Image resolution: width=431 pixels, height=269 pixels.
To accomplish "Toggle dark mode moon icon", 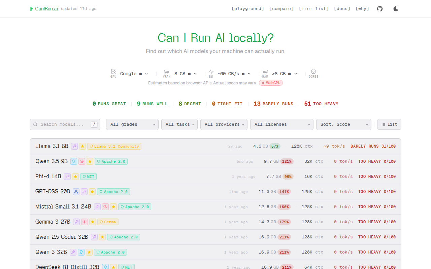I will click(x=396, y=9).
